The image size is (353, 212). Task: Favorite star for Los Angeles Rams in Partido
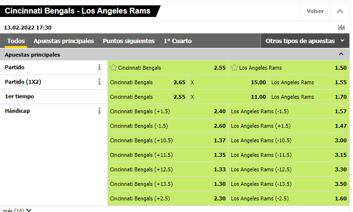[234, 67]
